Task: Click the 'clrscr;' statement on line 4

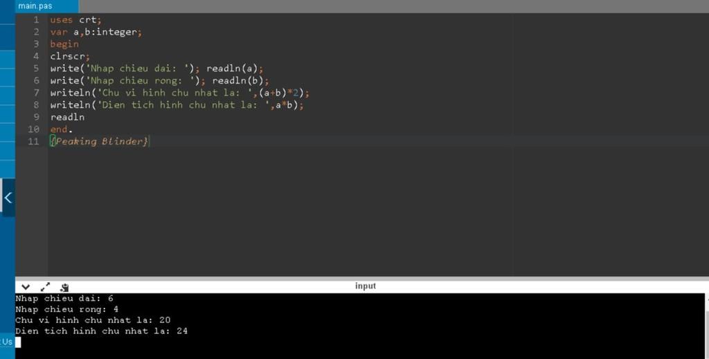Action: 70,57
